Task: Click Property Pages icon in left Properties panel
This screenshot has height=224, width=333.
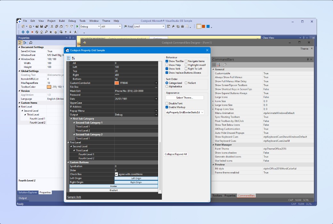Action: point(31,43)
